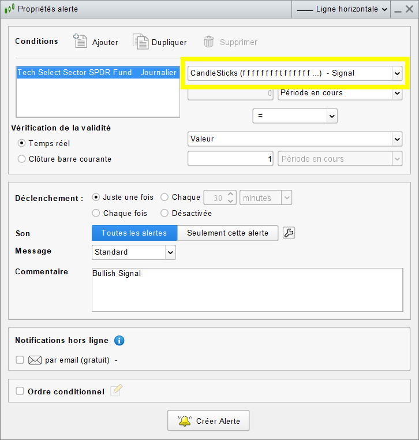The image size is (419, 440).
Task: Choose the Chaque fois trigger option
Action: click(x=96, y=213)
